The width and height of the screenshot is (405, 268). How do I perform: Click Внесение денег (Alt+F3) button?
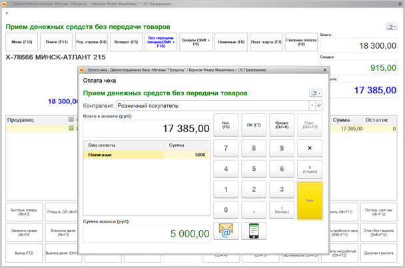61,233
